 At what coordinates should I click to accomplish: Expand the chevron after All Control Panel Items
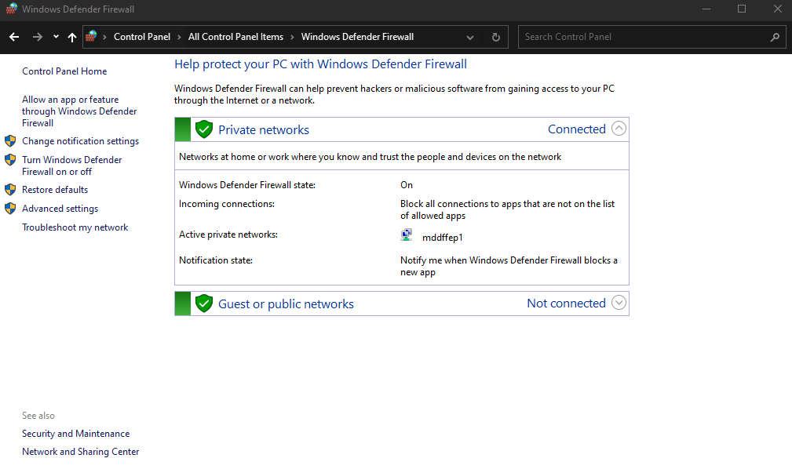pyautogui.click(x=292, y=37)
